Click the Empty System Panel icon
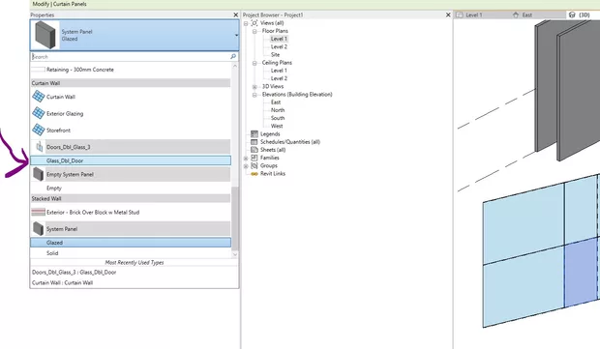Viewport: 600px width, 349px height. 39,174
